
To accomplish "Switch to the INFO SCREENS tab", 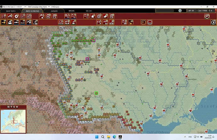I will [32, 11].
